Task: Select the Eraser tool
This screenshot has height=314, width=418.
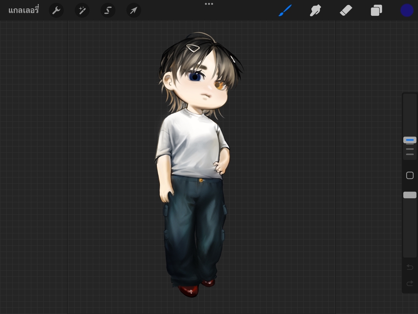Action: (x=346, y=10)
